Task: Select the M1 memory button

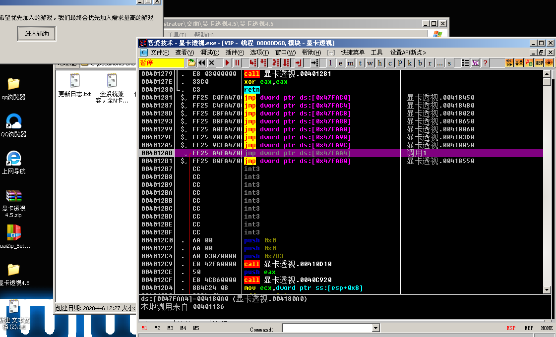Action: pos(144,328)
